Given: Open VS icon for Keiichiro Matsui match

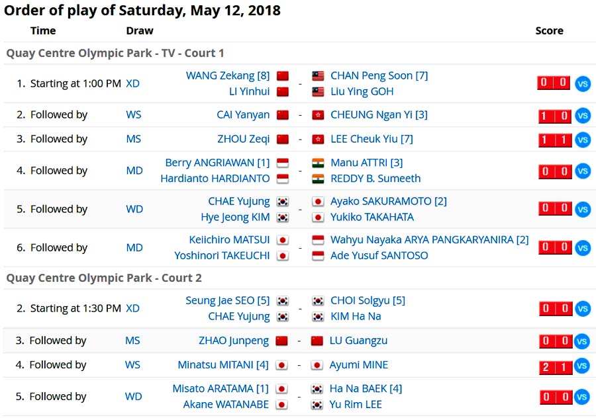Looking at the screenshot, I should tap(582, 248).
